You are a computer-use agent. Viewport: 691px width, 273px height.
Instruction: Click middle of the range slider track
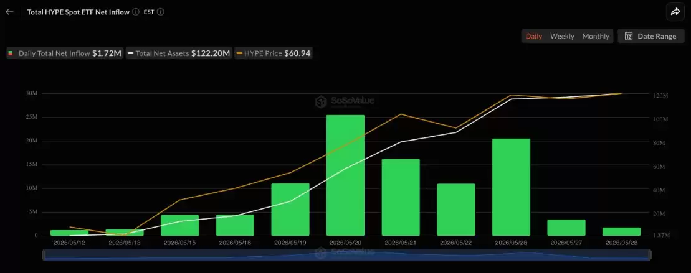click(x=347, y=254)
